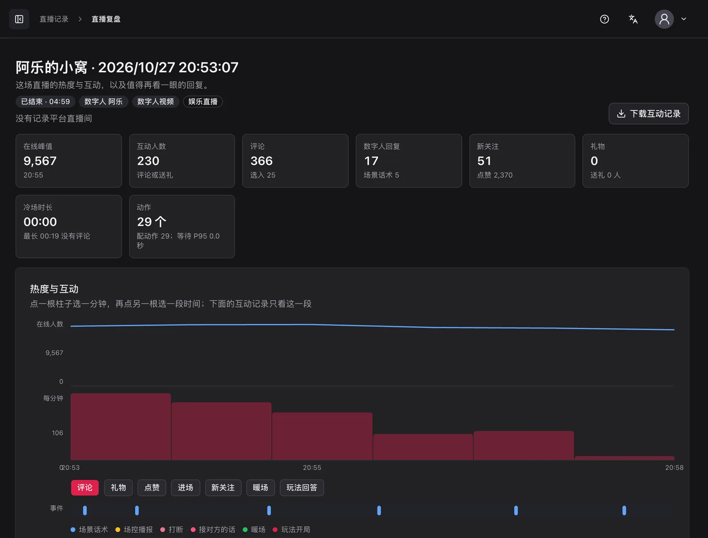The image size is (708, 538).
Task: Toggle the 礼物 chart filter
Action: tap(119, 488)
